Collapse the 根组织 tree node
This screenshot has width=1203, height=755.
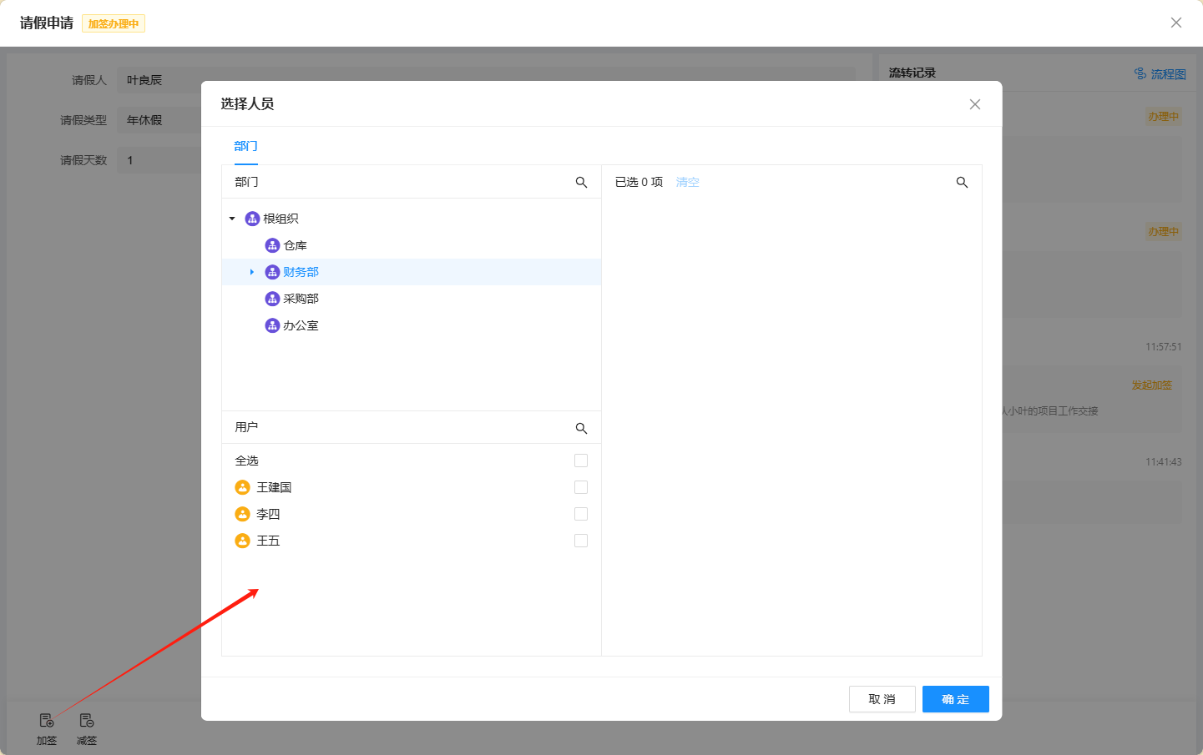pyautogui.click(x=232, y=219)
